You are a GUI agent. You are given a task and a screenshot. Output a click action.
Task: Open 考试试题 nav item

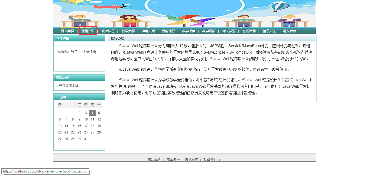click(229, 31)
